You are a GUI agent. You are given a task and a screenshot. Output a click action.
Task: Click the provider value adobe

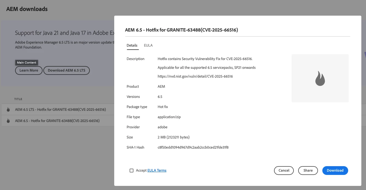pos(163,127)
